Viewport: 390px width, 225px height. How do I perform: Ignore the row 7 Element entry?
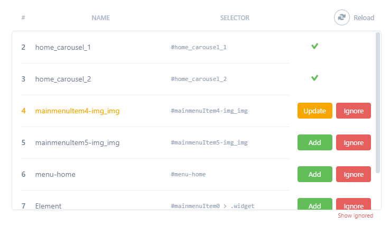click(354, 204)
